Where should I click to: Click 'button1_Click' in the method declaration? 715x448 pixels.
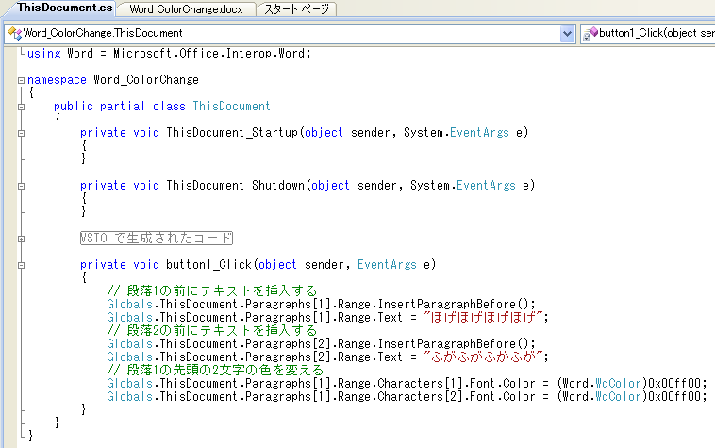[208, 265]
